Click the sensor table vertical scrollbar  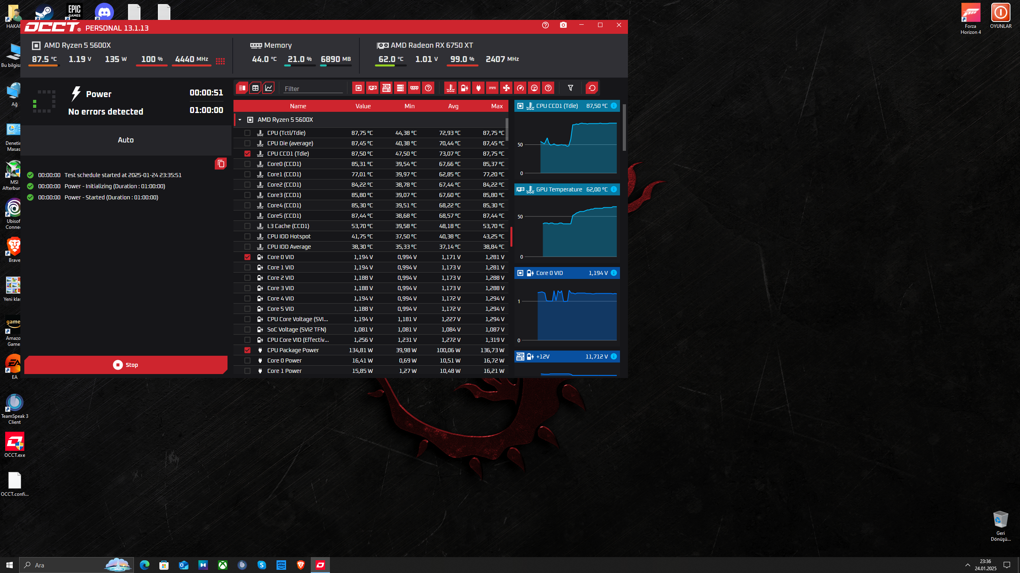(x=507, y=129)
